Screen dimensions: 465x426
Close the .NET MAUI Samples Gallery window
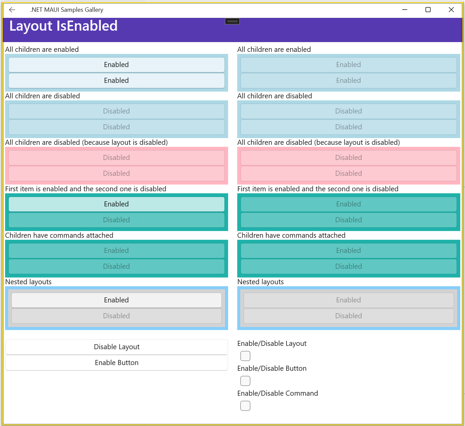tap(451, 10)
